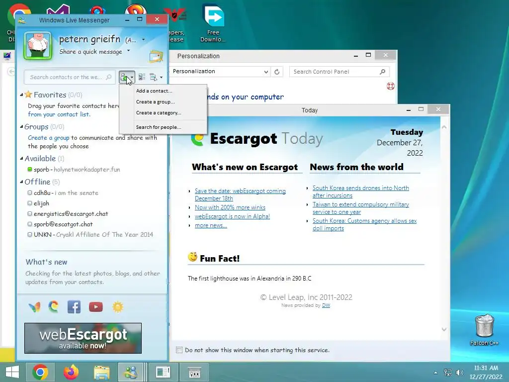Click the Messenger taskbar button
509x382 pixels.
coord(131,372)
